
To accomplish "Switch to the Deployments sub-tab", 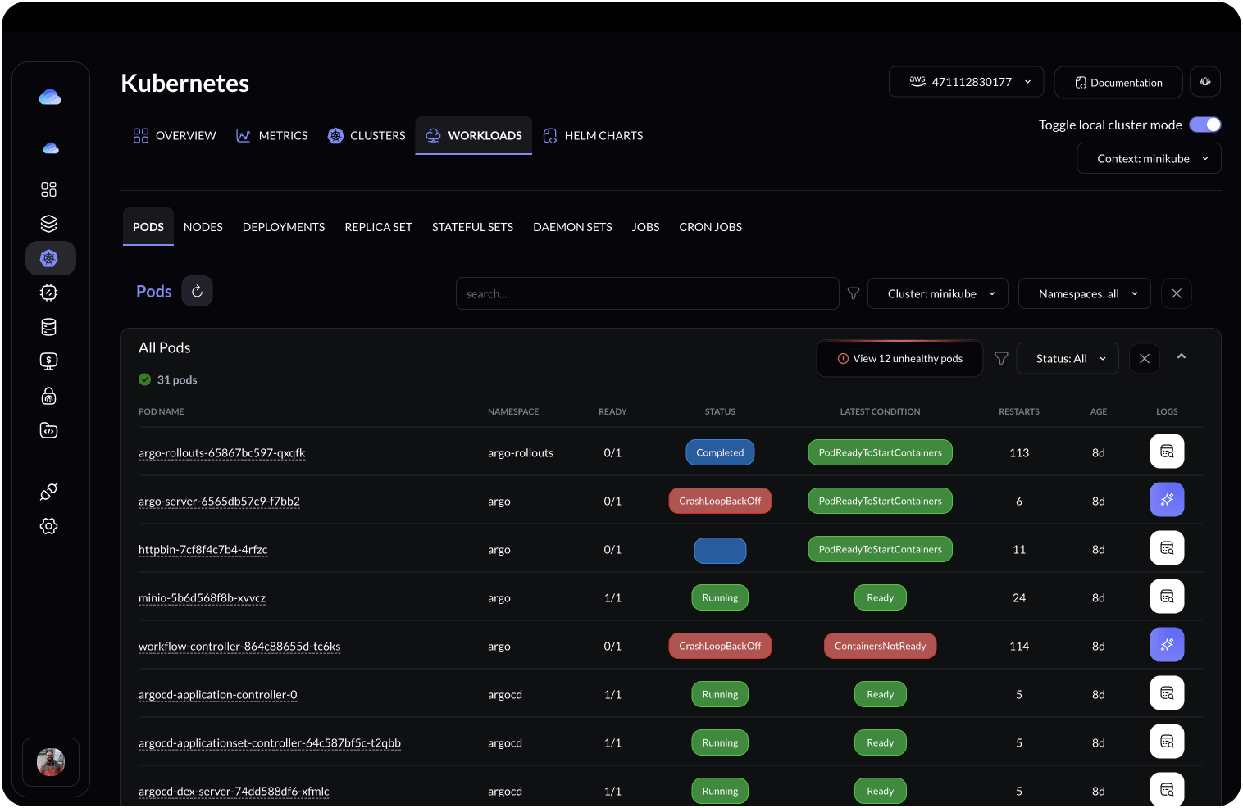I will tap(284, 227).
